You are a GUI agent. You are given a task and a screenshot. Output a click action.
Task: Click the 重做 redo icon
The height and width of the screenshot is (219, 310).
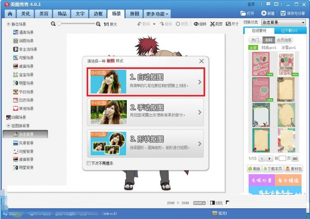coord(162,24)
